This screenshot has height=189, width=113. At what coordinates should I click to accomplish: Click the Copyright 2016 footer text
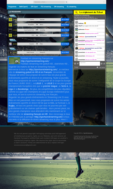pos(83,133)
